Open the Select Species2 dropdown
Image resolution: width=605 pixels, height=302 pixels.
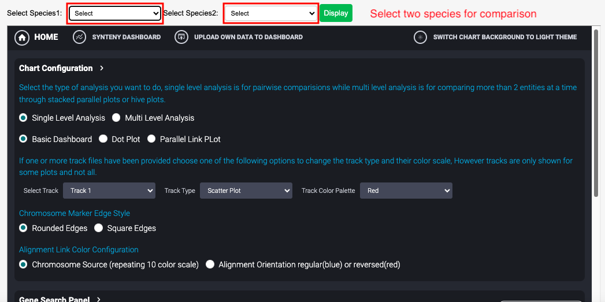coord(271,13)
